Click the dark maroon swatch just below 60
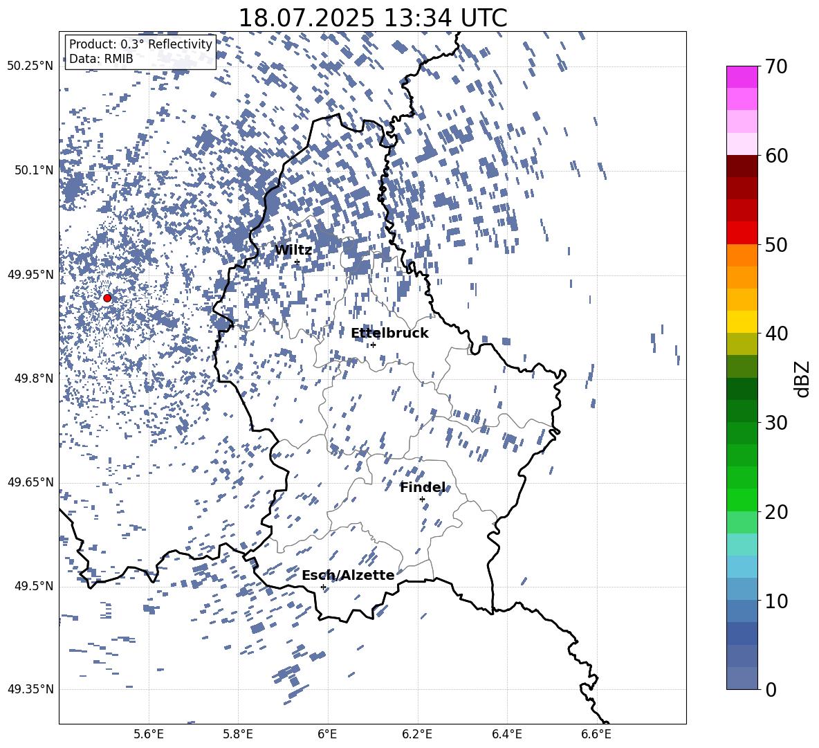 (x=742, y=166)
